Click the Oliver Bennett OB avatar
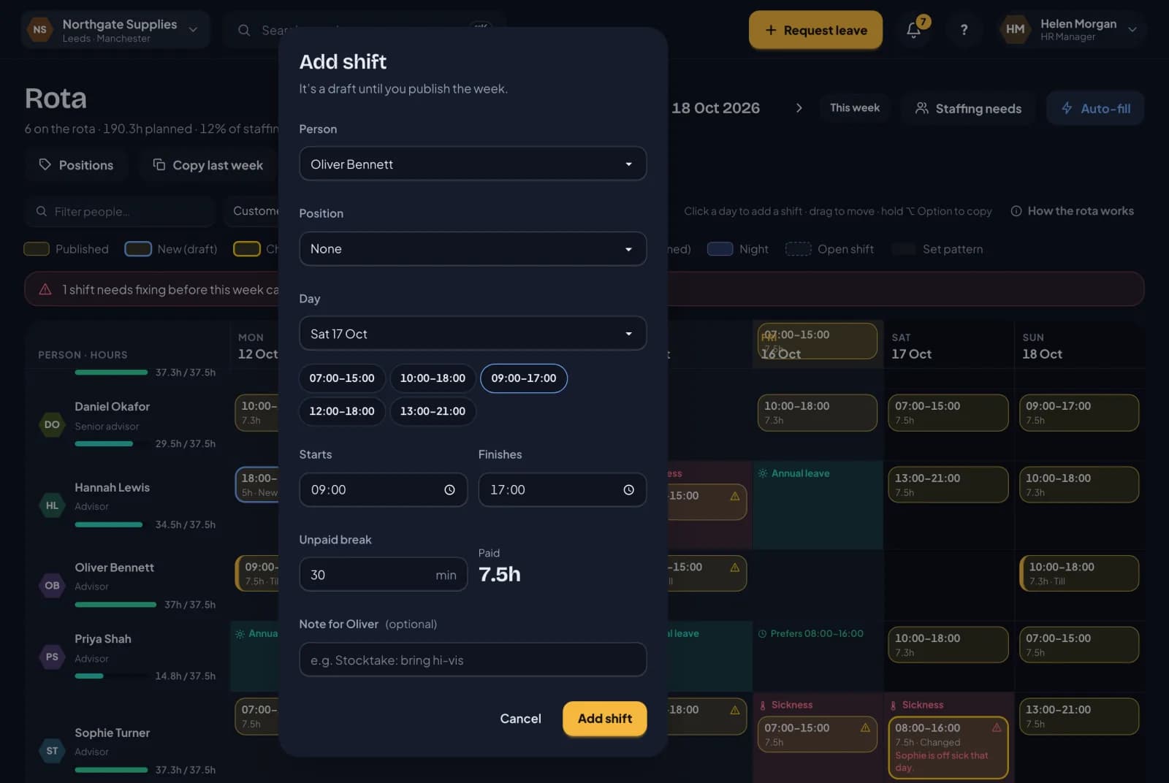1169x783 pixels. [52, 585]
